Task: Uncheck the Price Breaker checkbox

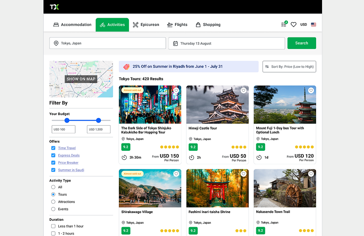Action: pos(53,163)
